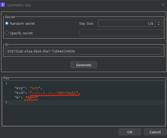The height and width of the screenshot is (138, 167).
Task: Click the kid value "../../../../dev/null"
Action: pos(55,93)
